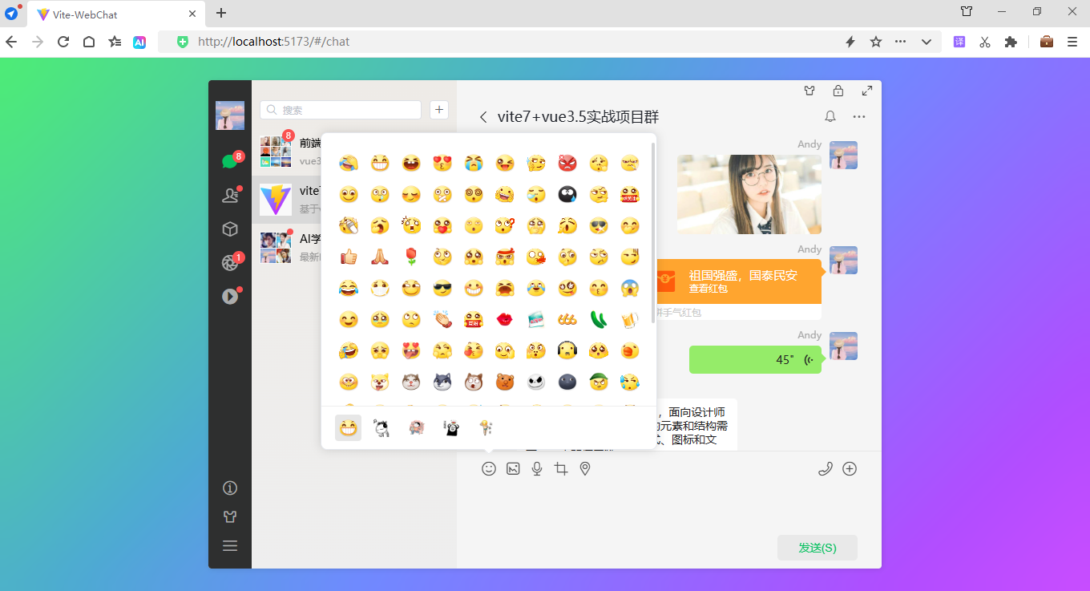Insert the green hat face emoji
1090x591 pixels.
(598, 382)
